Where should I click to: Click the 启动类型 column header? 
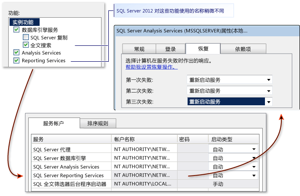(234, 139)
